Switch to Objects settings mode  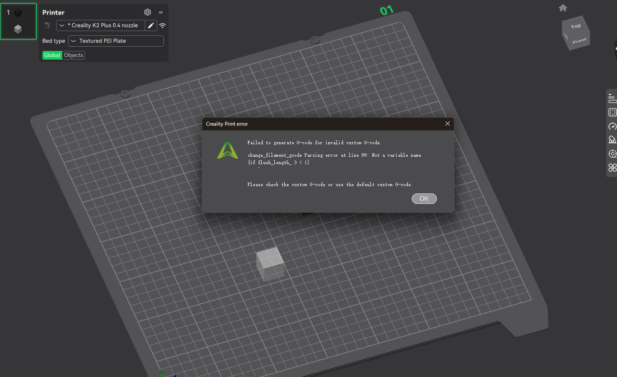[x=74, y=55]
